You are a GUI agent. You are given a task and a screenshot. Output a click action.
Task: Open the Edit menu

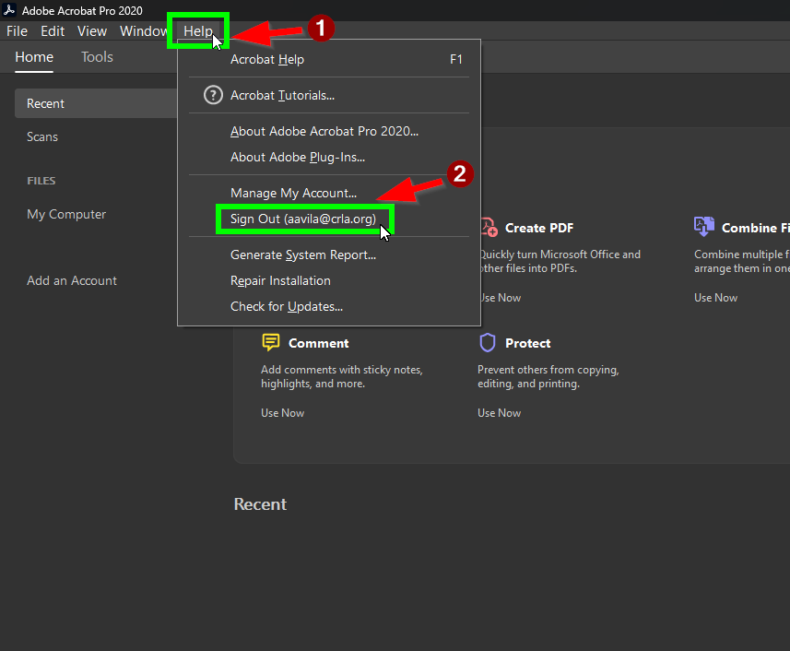tap(53, 31)
